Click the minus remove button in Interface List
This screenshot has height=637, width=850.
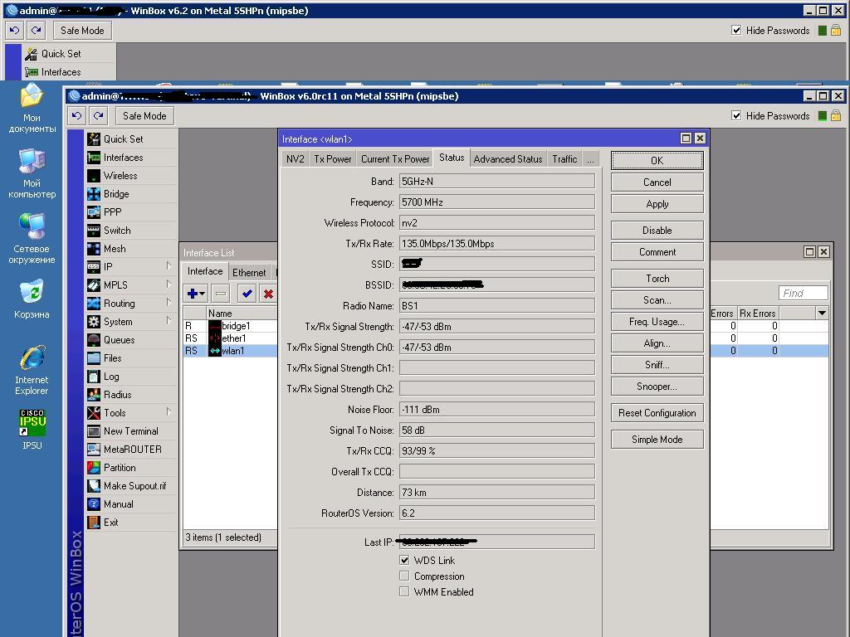click(221, 294)
